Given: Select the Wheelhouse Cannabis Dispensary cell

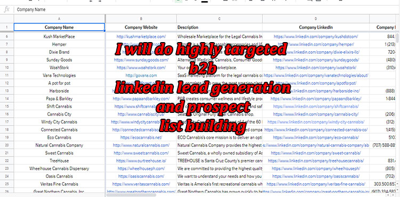Looking at the screenshot, I should coord(59,168).
